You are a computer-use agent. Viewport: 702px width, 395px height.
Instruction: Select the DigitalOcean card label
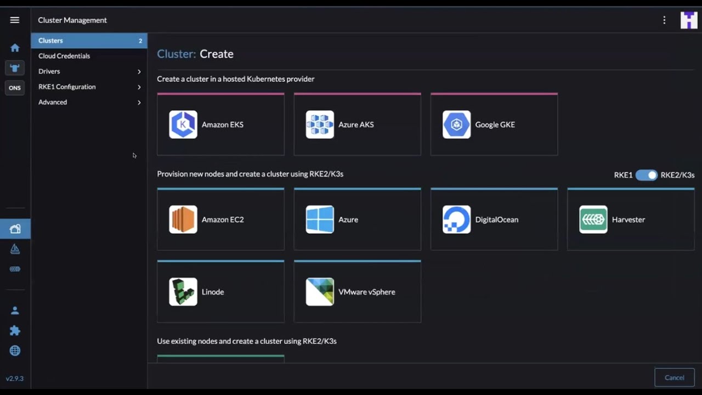point(496,219)
